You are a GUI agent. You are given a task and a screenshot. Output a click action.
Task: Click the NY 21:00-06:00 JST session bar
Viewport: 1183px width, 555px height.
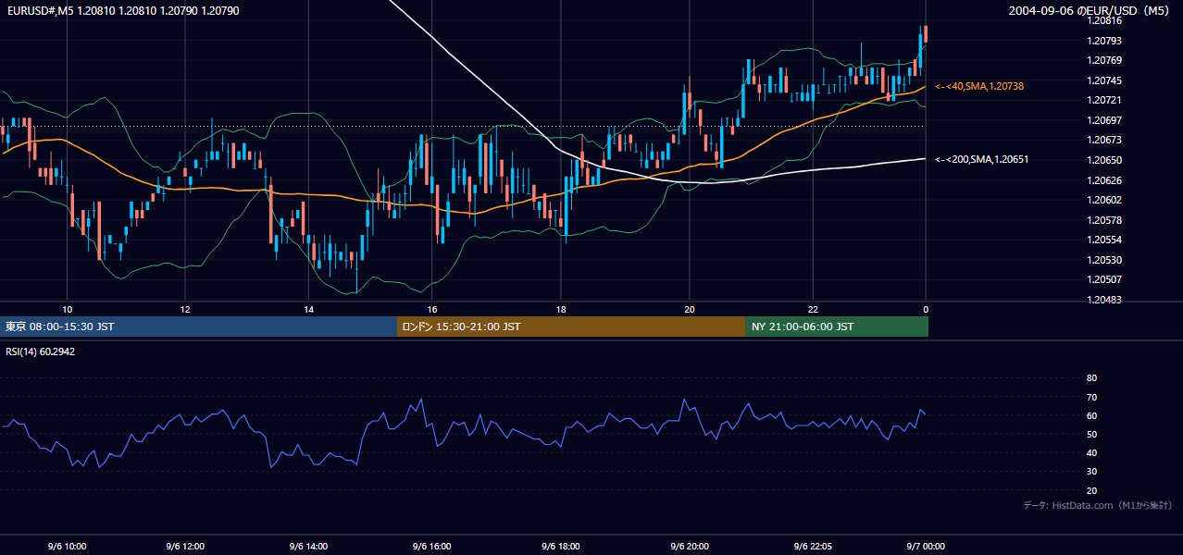(837, 327)
